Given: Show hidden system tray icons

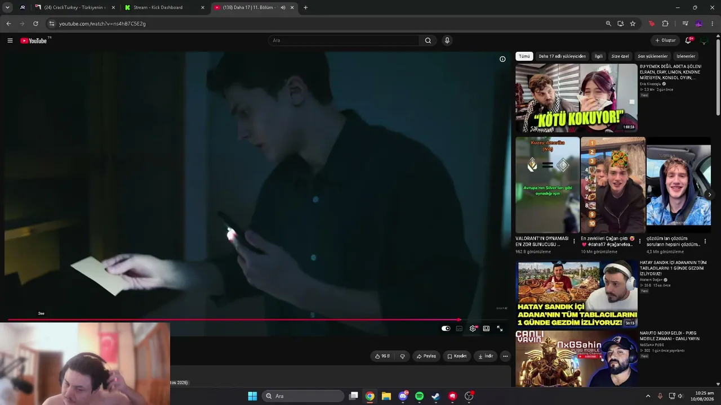Looking at the screenshot, I should [648, 396].
